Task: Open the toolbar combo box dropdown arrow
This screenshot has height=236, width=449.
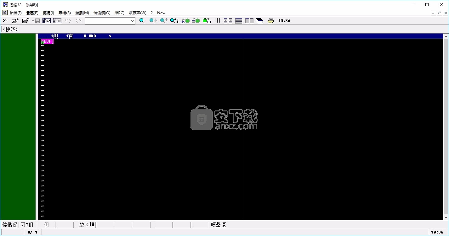Action: pos(133,21)
